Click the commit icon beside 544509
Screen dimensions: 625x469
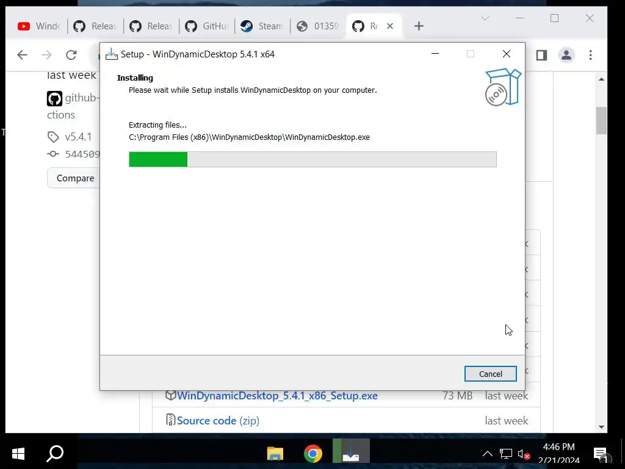point(53,154)
